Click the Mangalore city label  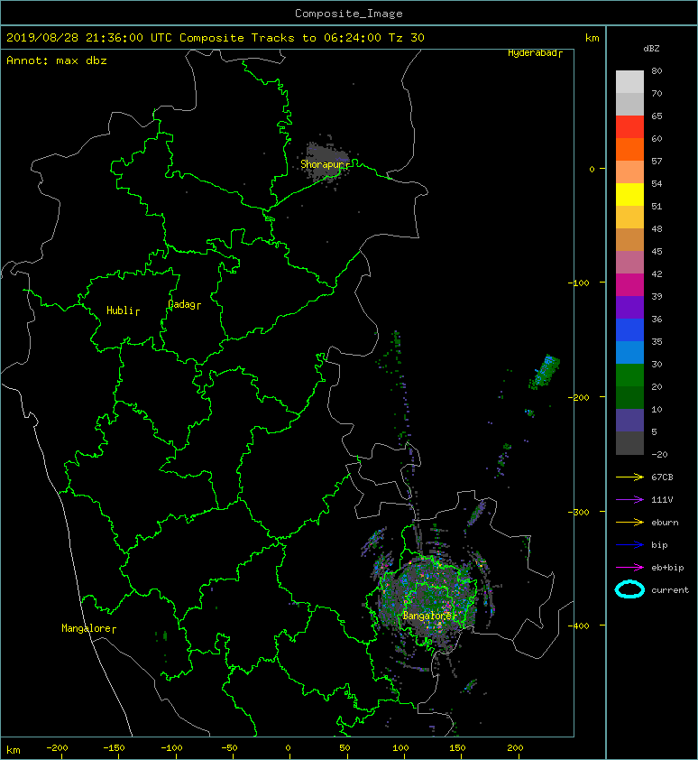(88, 628)
